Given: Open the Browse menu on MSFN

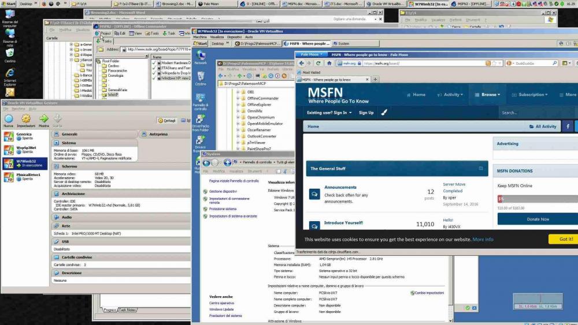Looking at the screenshot, I should [x=487, y=95].
